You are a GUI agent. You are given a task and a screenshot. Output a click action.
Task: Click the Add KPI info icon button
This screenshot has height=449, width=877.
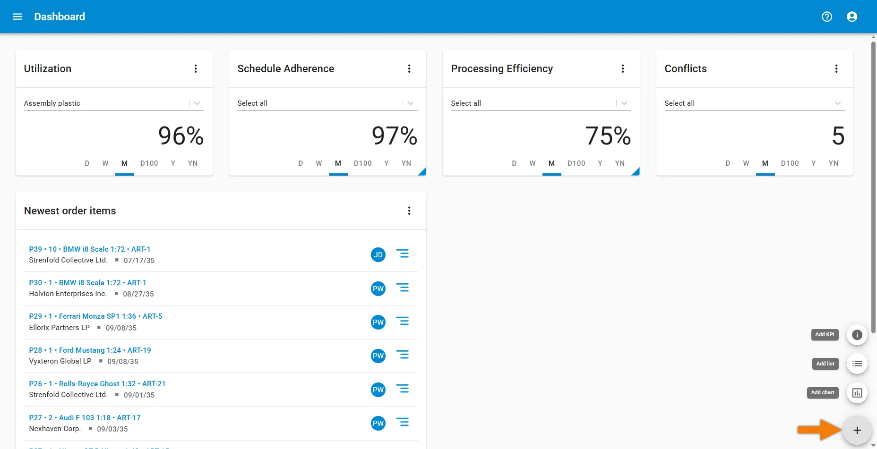(857, 335)
